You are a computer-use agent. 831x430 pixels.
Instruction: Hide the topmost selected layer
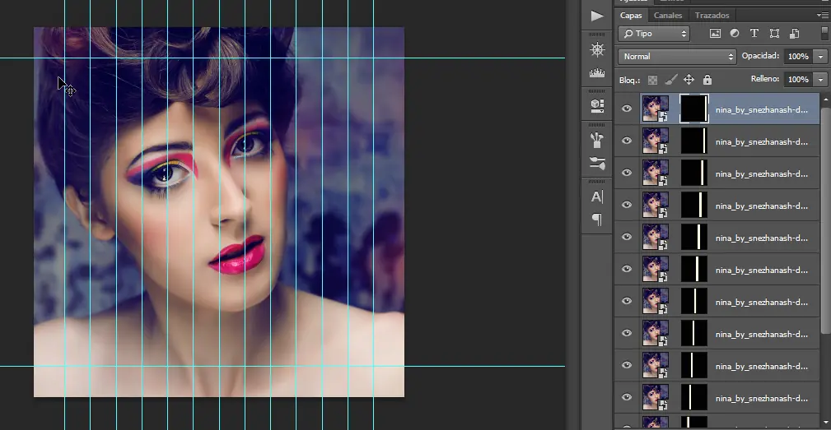(627, 109)
